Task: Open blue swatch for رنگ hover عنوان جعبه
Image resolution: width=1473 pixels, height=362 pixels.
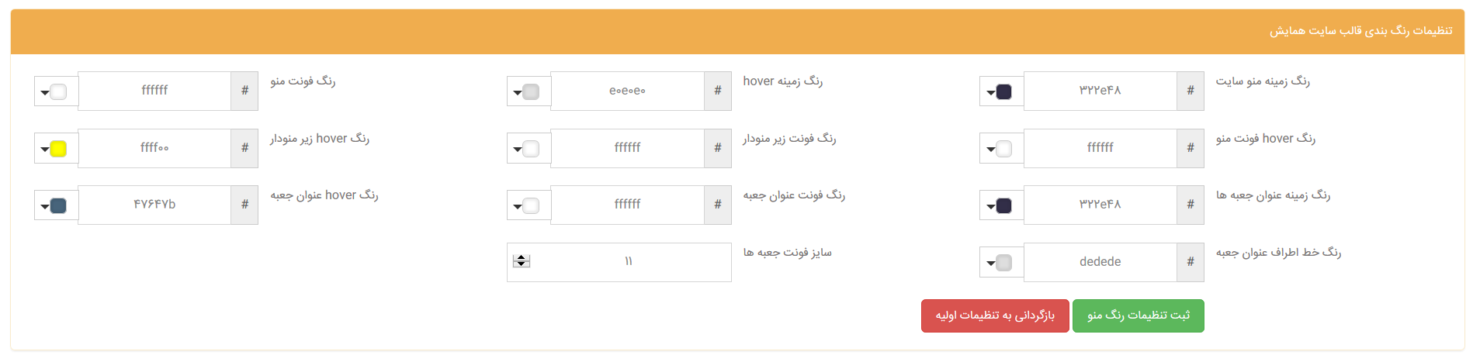Action: click(x=56, y=206)
